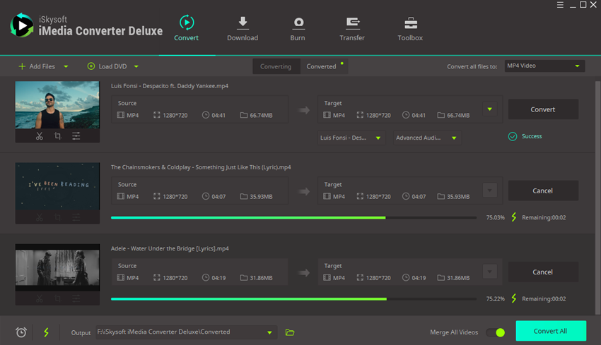Screen dimensions: 601x345
Task: Click the Load DVD disc icon
Action: click(x=91, y=66)
